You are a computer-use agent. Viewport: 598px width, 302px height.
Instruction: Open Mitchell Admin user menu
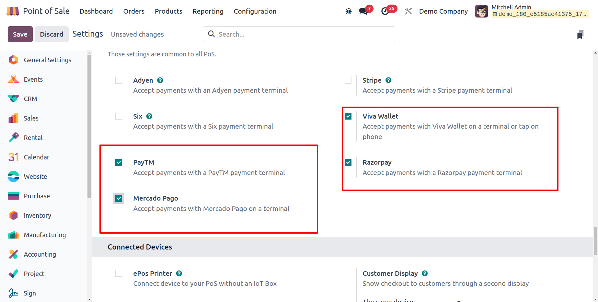[x=532, y=11]
